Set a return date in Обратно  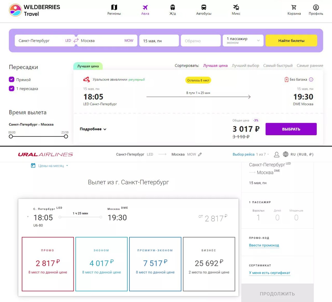[x=201, y=41]
